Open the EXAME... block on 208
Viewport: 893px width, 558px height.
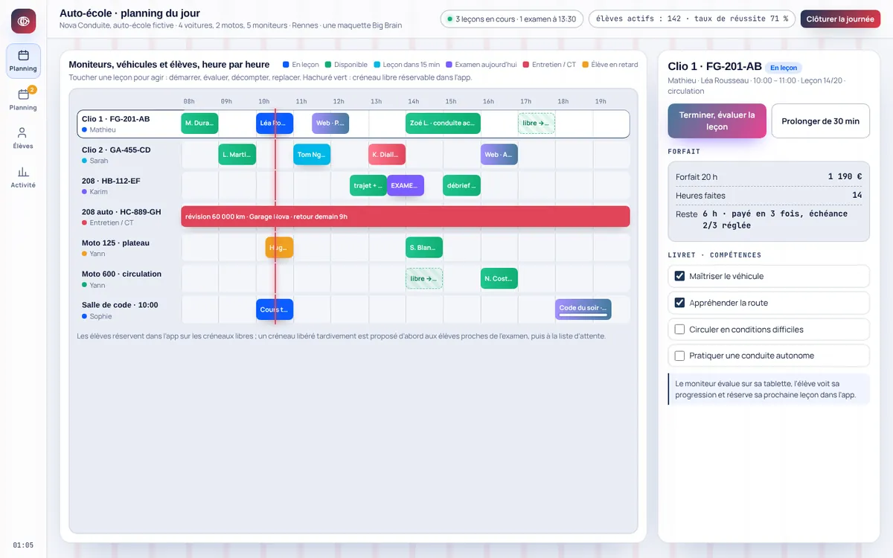(x=406, y=185)
